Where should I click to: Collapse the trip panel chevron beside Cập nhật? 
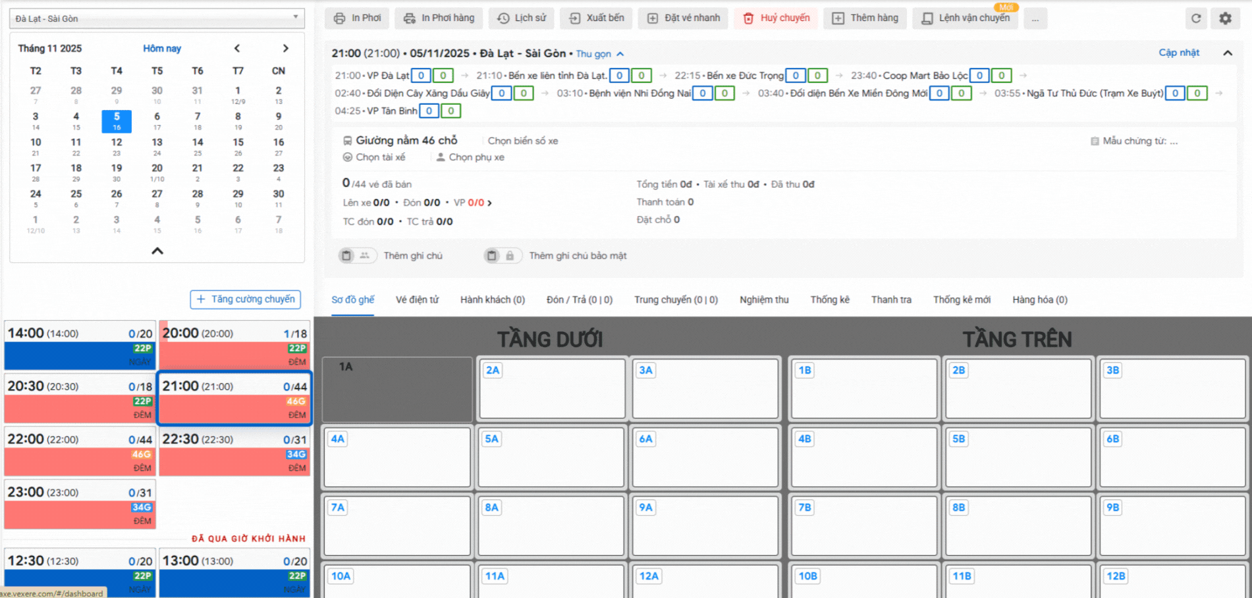pyautogui.click(x=1228, y=53)
